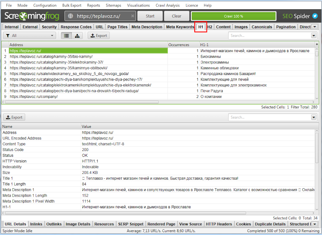Open the Crawl Analysis menu

(167, 5)
